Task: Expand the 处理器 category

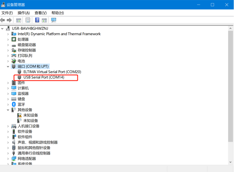Action: point(8,39)
